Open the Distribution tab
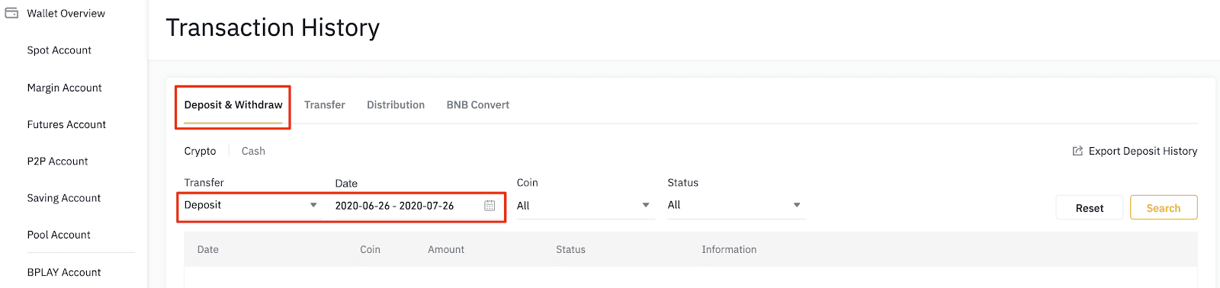This screenshot has width=1220, height=288. 396,105
